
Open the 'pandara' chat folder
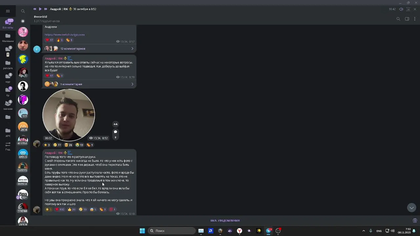point(8,65)
